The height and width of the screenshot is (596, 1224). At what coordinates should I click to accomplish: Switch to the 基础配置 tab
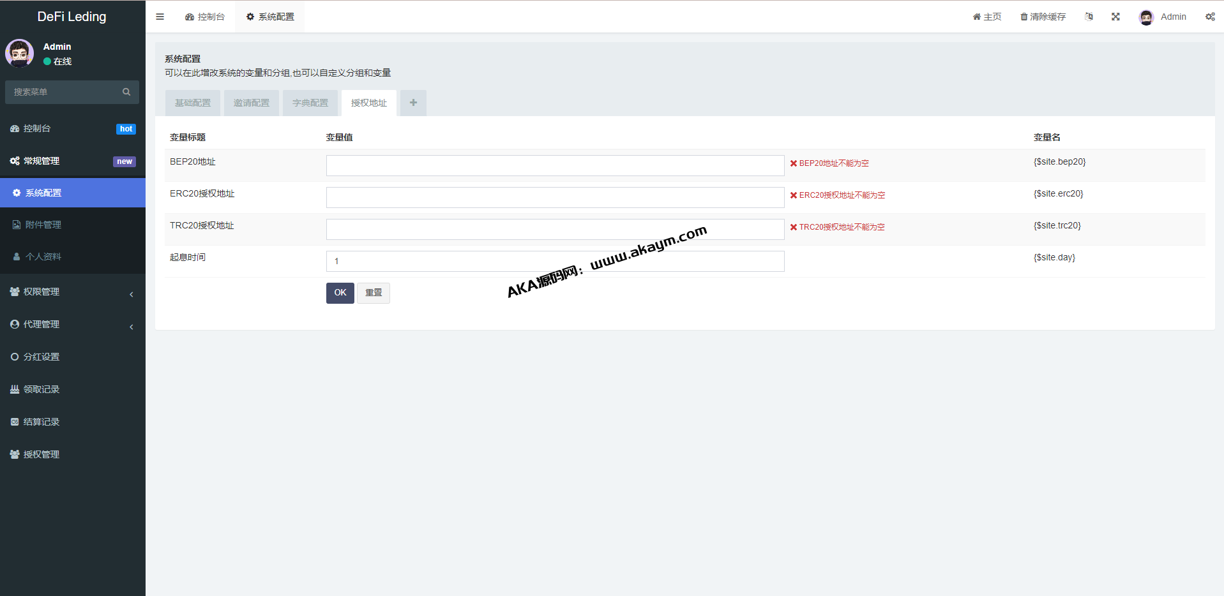pos(193,103)
